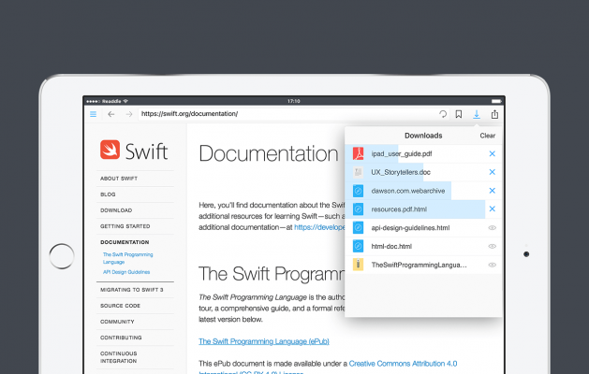Image resolution: width=589 pixels, height=374 pixels.
Task: Tap the 17:10 clock in status bar
Action: [x=294, y=101]
